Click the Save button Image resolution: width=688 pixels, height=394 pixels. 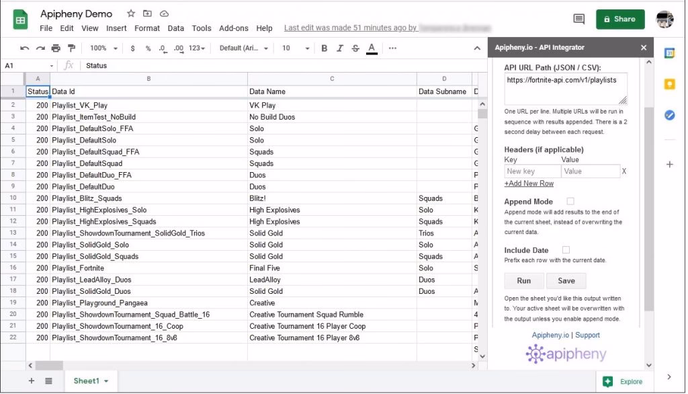[566, 280]
